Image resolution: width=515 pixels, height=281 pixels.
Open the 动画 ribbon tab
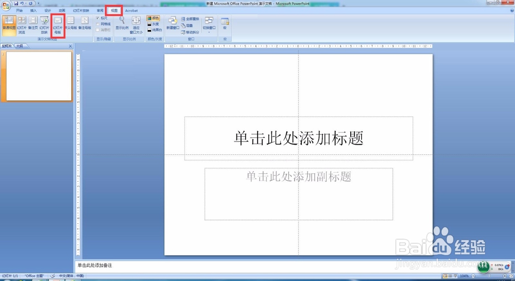[x=62, y=10]
